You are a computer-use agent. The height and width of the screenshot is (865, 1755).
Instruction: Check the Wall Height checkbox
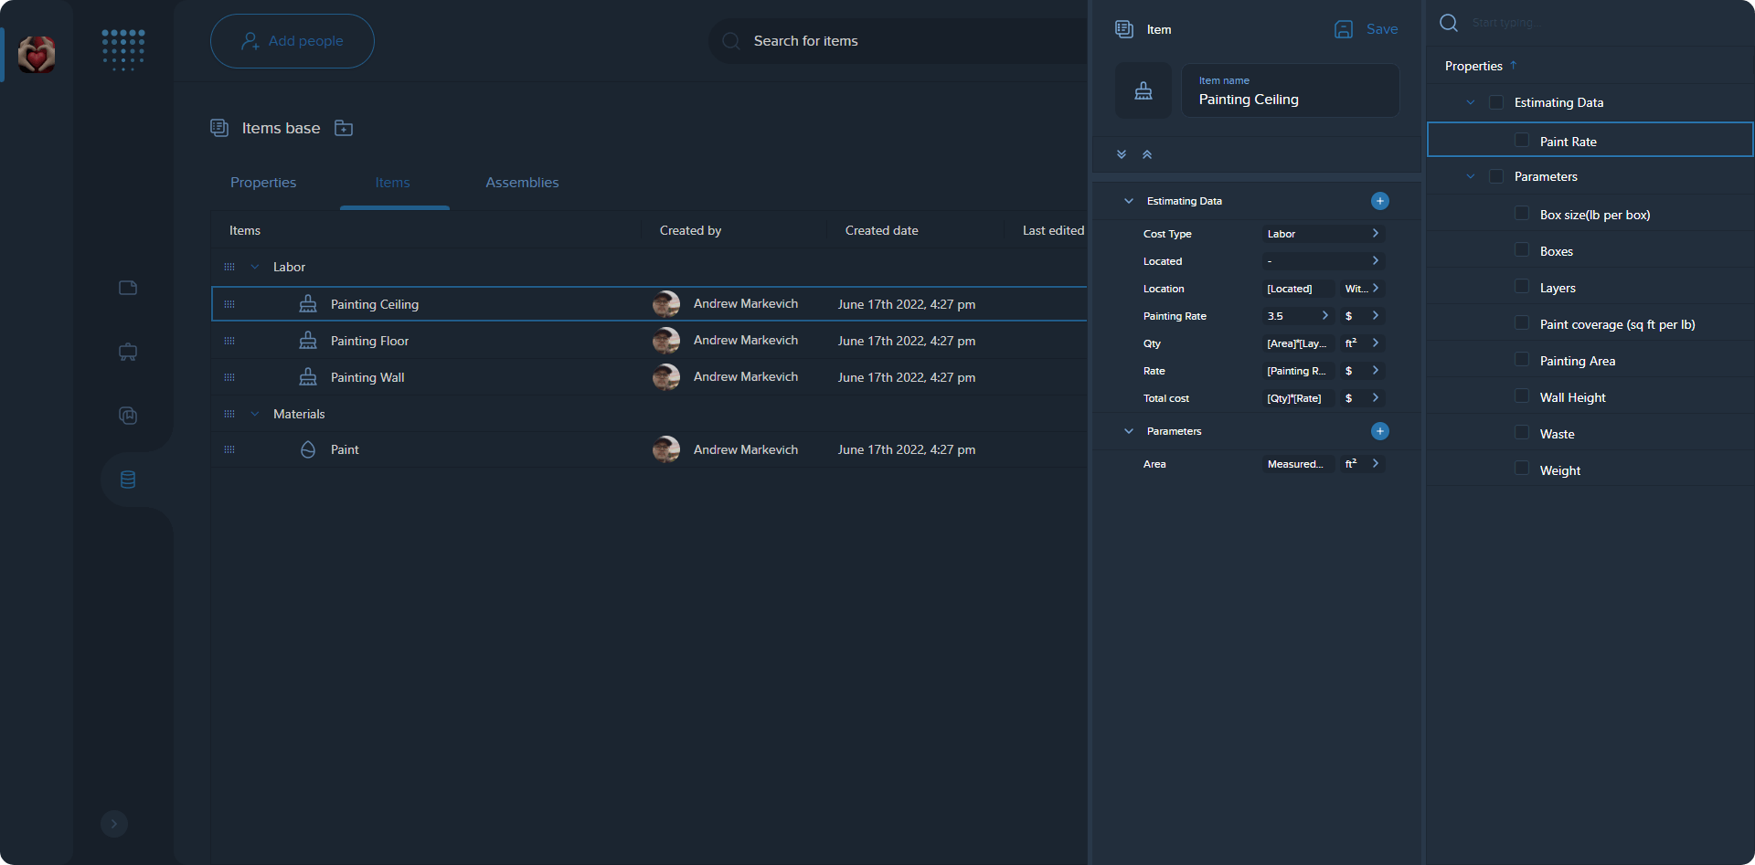coord(1522,396)
